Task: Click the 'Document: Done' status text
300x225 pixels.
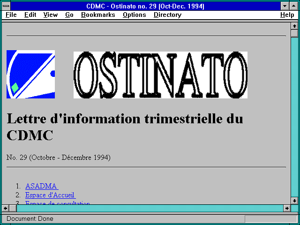Action: 30,219
